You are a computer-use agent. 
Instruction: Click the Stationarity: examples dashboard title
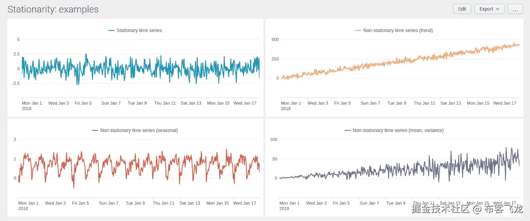[53, 9]
